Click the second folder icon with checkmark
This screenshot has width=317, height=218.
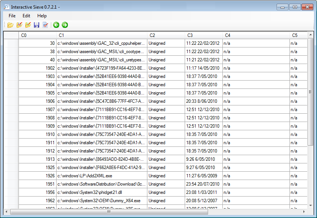pos(19,25)
